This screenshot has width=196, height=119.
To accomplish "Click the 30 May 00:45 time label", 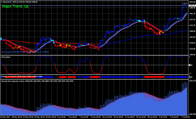I will click(x=50, y=117).
